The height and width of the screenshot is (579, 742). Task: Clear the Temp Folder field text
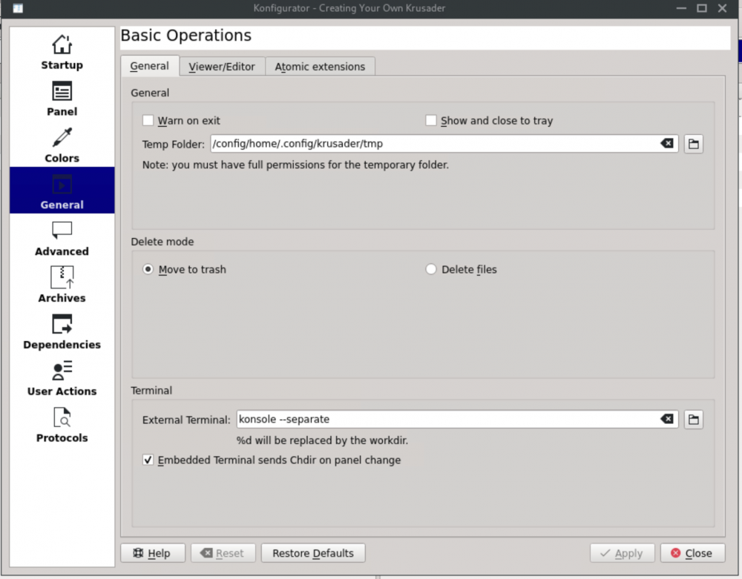(x=667, y=143)
